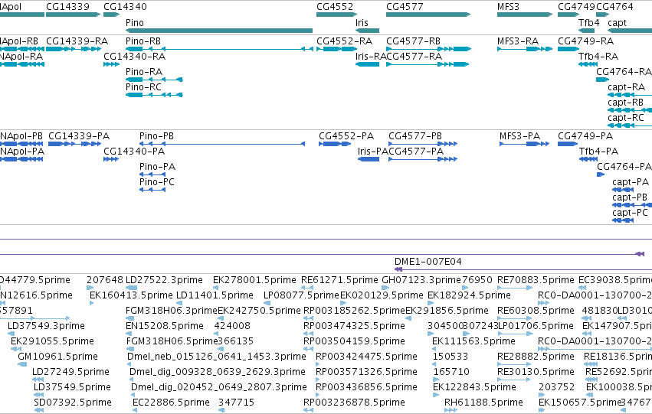Select the MFS3-RA transcript label
The height and width of the screenshot is (414, 652).
(x=518, y=41)
